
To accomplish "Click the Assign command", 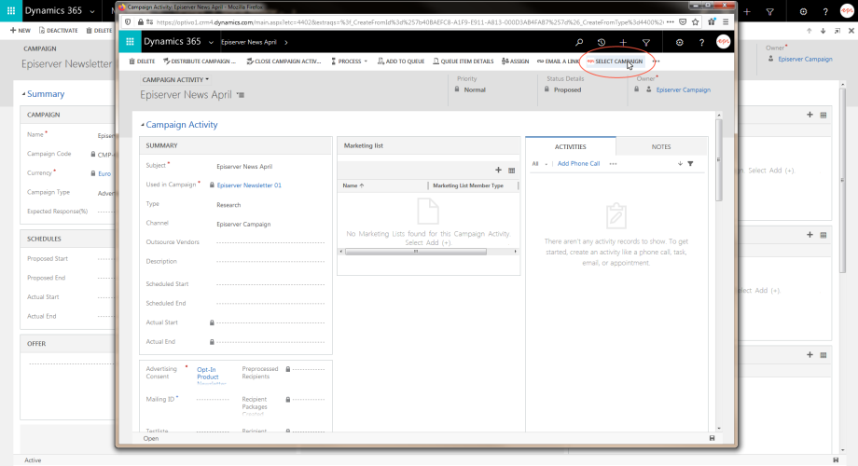I will tap(516, 62).
